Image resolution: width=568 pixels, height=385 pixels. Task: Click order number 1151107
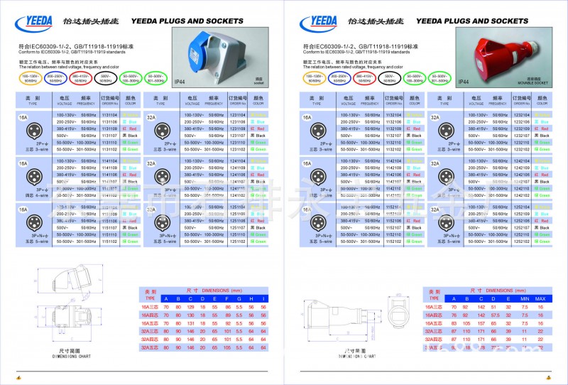click(109, 228)
